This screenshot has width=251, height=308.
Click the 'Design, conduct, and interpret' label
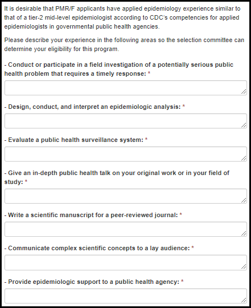coord(94,107)
